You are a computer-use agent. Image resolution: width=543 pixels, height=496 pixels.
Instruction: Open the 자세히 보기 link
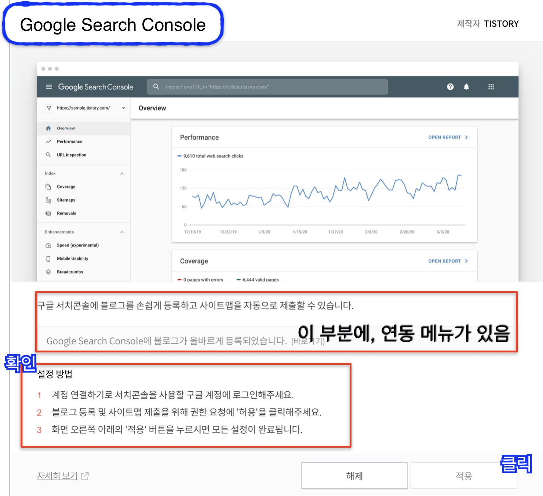tap(57, 476)
